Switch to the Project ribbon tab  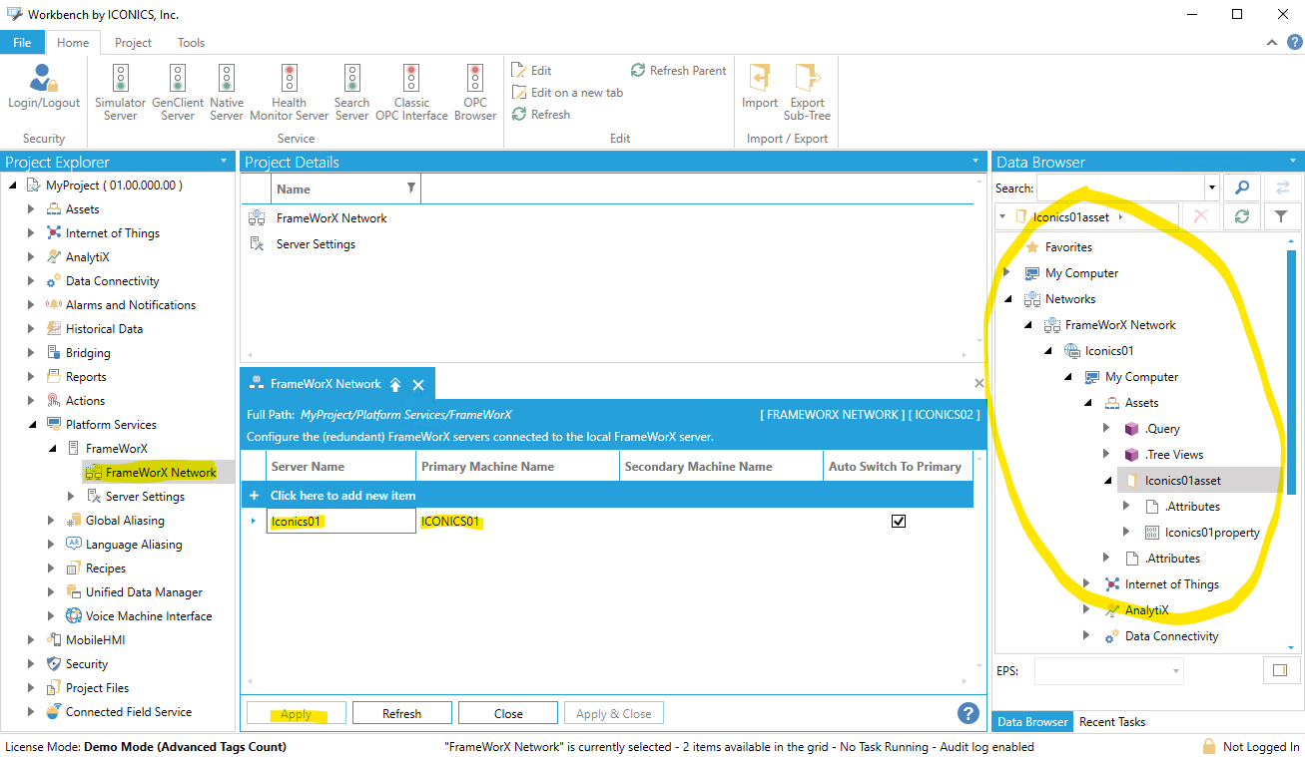133,43
